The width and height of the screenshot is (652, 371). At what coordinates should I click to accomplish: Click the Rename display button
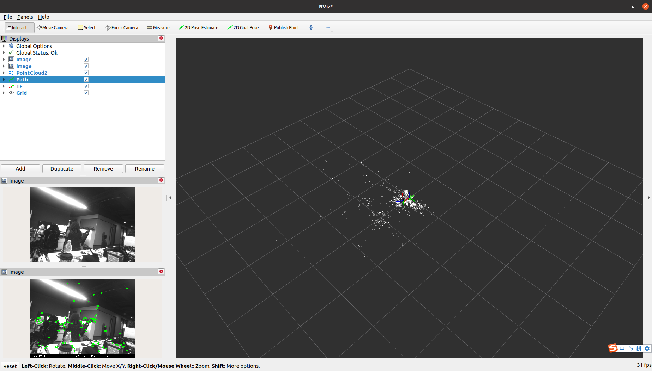coord(145,168)
